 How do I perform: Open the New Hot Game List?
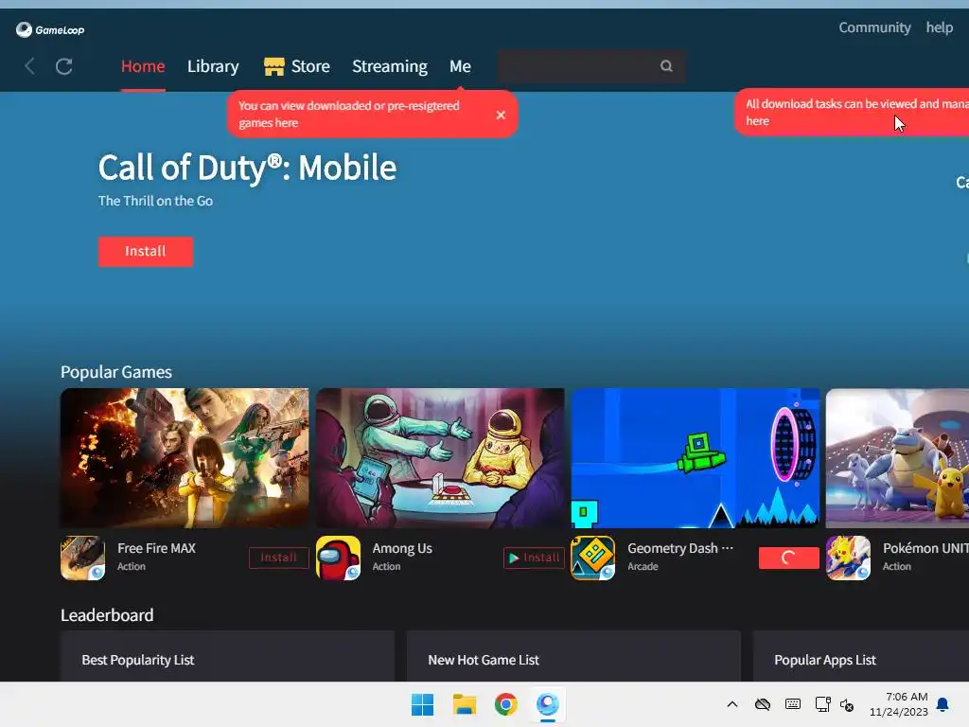pos(573,657)
